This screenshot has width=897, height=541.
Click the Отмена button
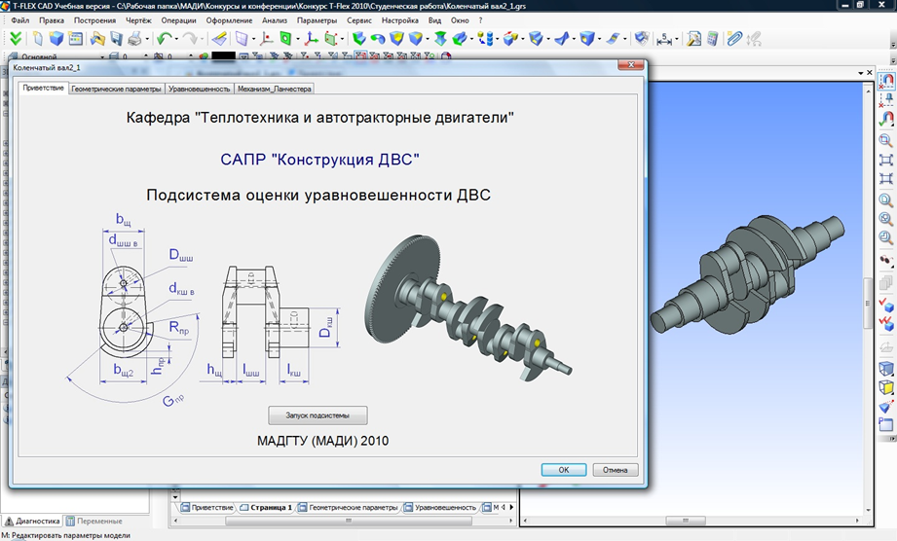pyautogui.click(x=615, y=470)
